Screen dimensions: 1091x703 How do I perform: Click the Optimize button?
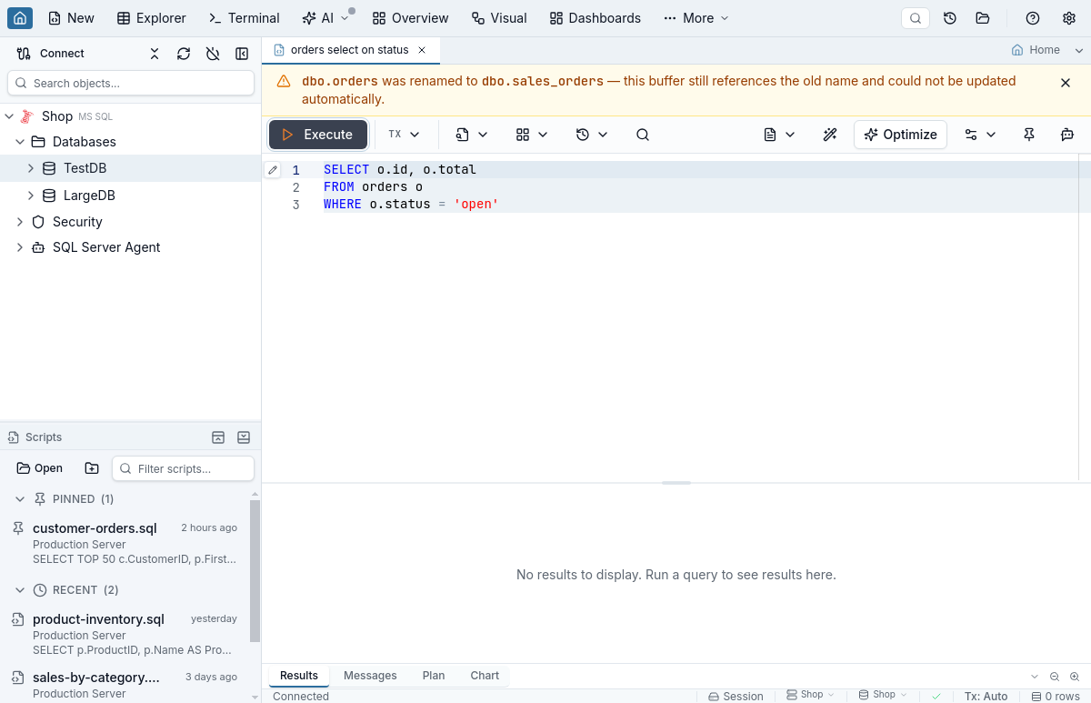click(901, 135)
